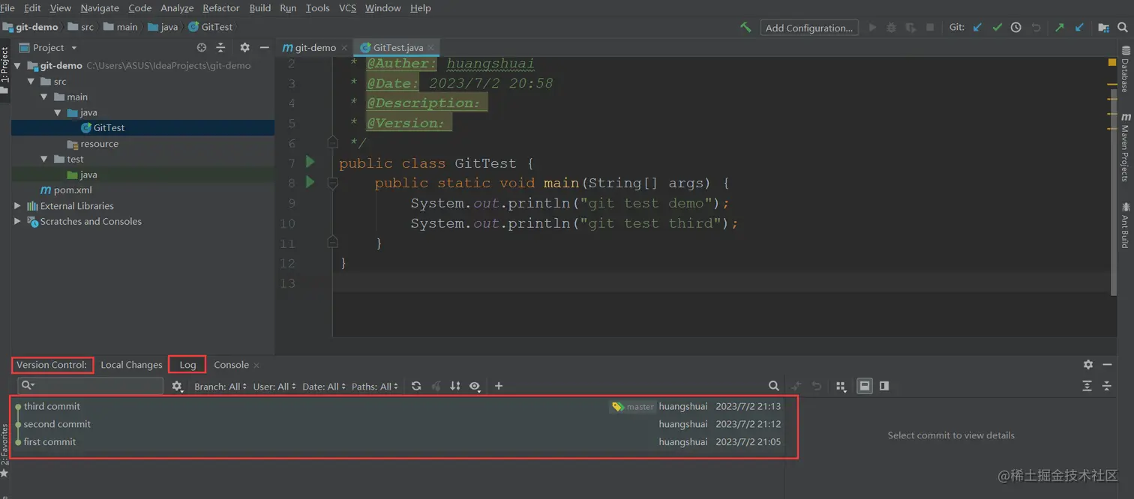
Task: Click the Run gutter arrow beside main method
Action: point(310,182)
